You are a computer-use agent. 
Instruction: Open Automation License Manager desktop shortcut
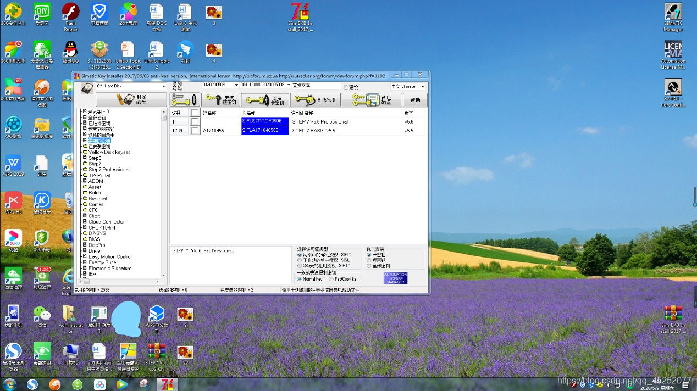click(673, 55)
